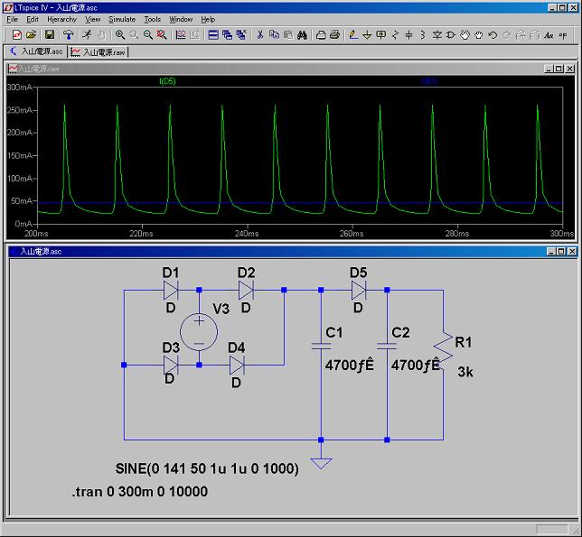Select the V3 voltage source symbol
This screenshot has width=582, height=537.
pos(199,331)
